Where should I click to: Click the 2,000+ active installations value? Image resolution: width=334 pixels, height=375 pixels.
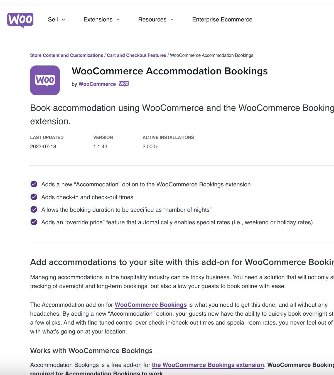point(150,146)
